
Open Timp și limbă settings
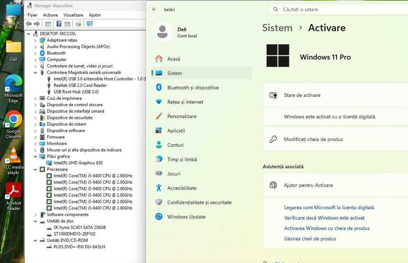tap(202, 159)
